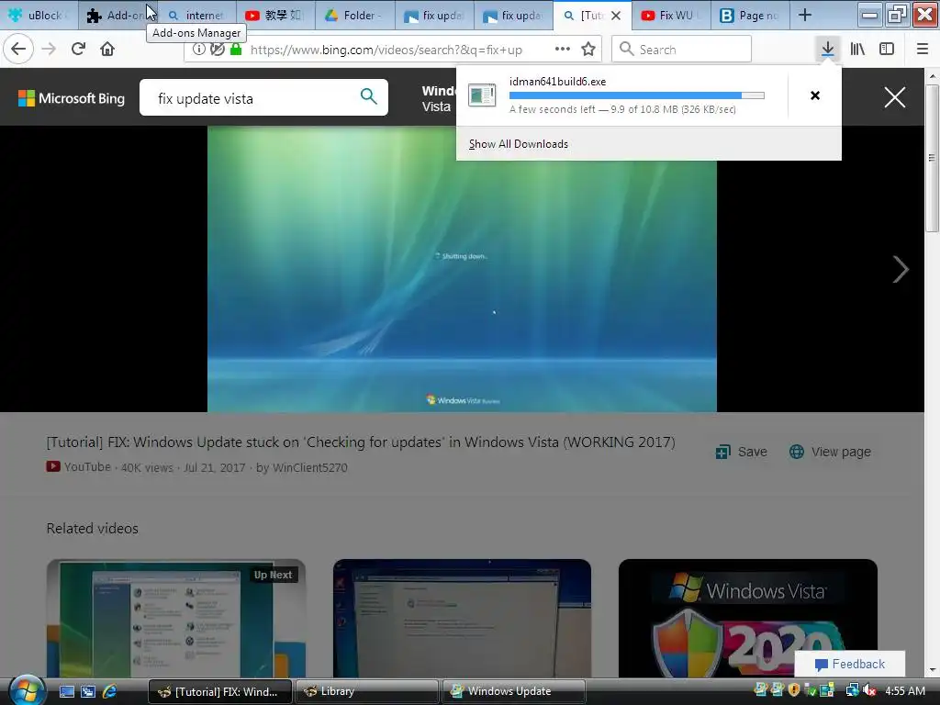Open the Windows Vista 2020 related video
The image size is (940, 705).
coord(747,618)
